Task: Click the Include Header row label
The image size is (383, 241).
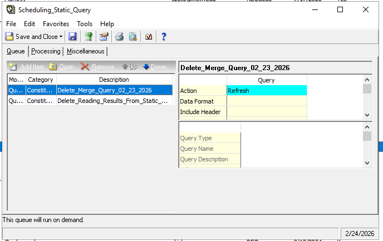Action: pos(203,111)
